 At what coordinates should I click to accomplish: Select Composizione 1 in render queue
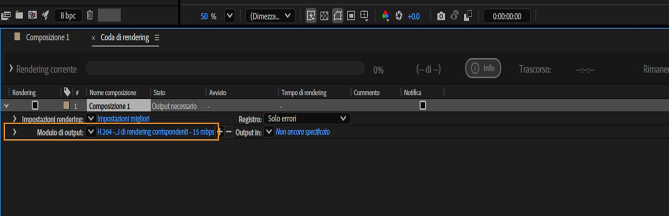coord(118,106)
